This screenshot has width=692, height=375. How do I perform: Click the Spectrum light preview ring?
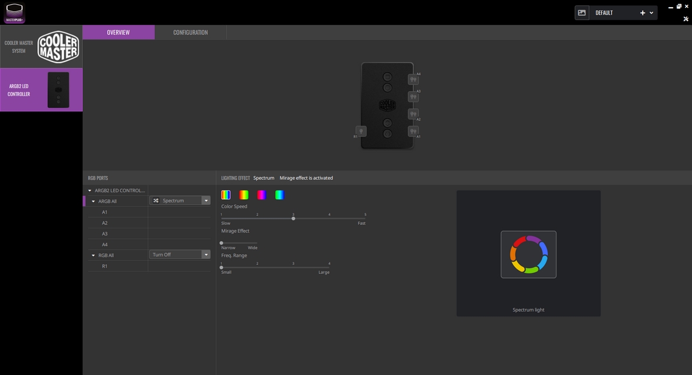point(528,254)
